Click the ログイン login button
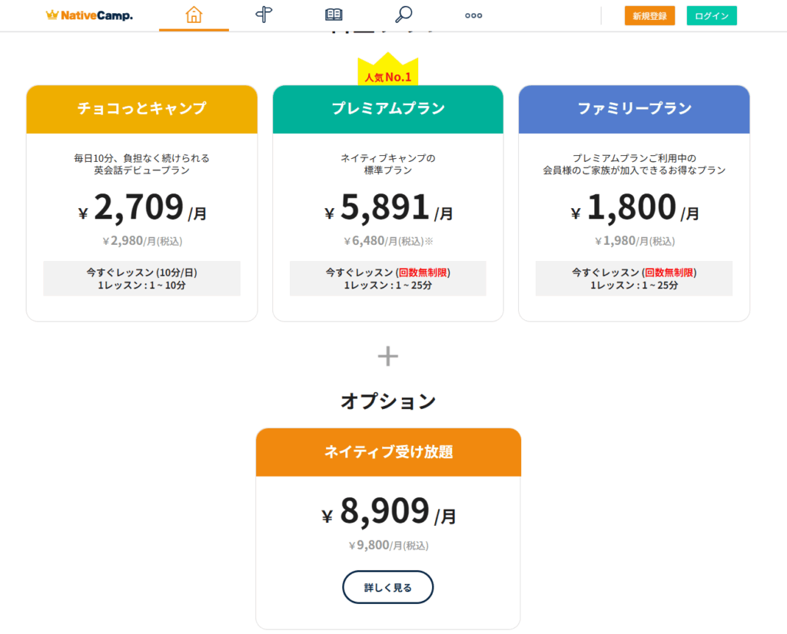Image resolution: width=787 pixels, height=634 pixels. 711,15
